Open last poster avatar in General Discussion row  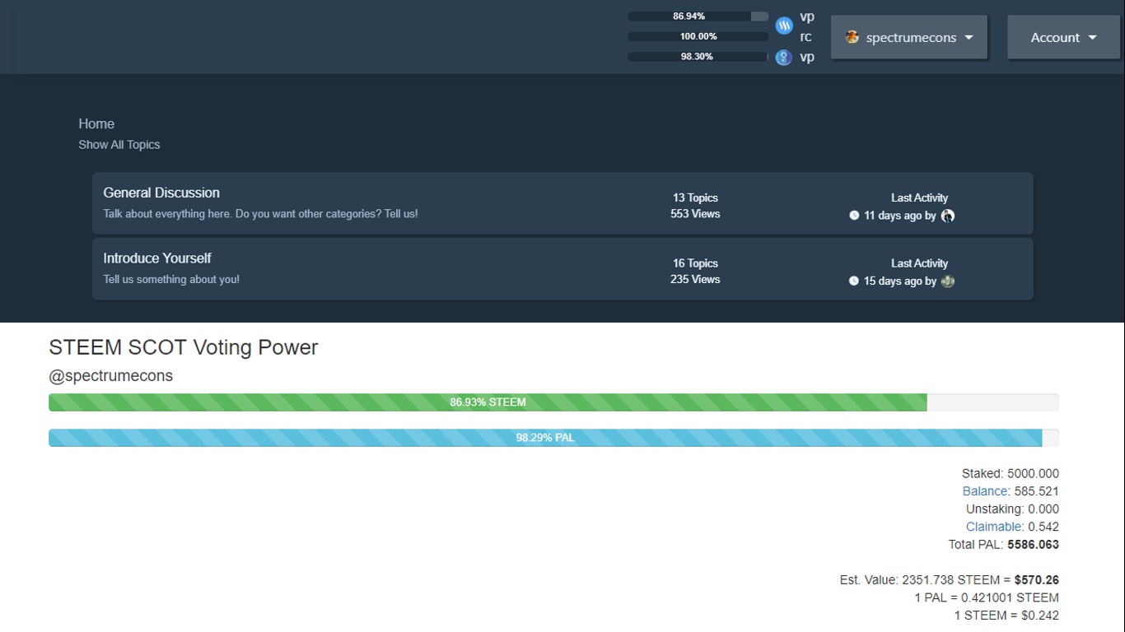[x=948, y=216]
